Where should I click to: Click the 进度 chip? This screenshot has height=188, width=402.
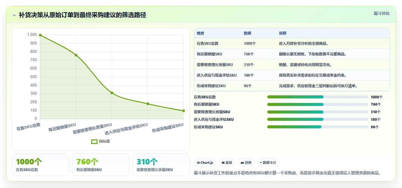246,163
